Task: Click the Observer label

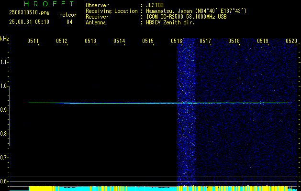Action: click(x=97, y=5)
